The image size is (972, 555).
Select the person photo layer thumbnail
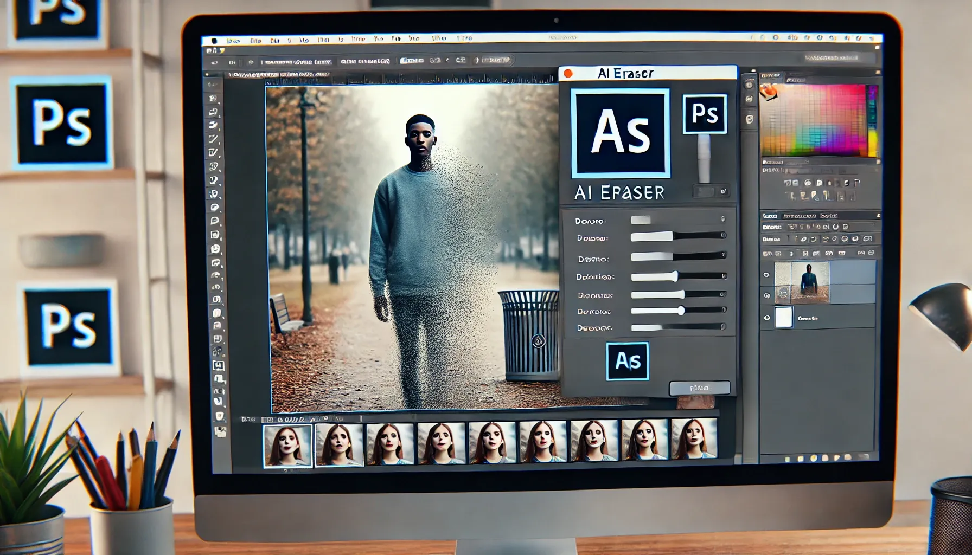pyautogui.click(x=802, y=282)
